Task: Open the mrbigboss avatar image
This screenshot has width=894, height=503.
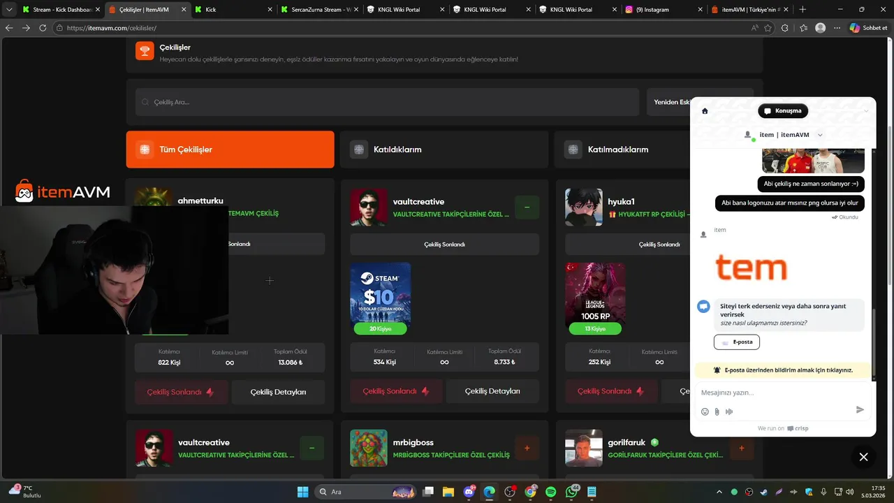Action: (368, 448)
